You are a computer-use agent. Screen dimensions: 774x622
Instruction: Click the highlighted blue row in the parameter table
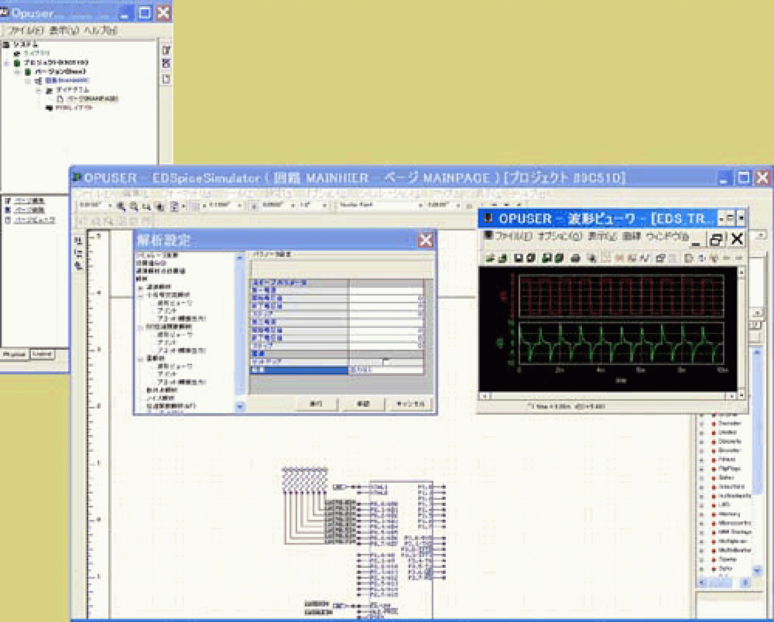(299, 370)
